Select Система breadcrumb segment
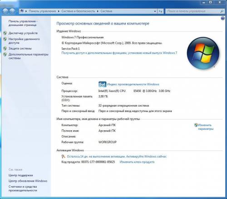Image resolution: width=227 pixels, height=199 pixels. click(x=106, y=11)
